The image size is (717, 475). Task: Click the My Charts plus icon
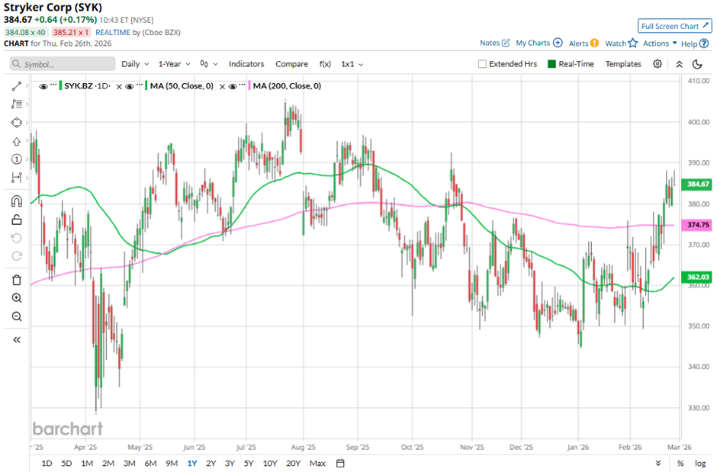coord(558,43)
